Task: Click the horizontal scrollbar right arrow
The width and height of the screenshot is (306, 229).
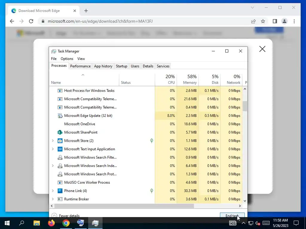Action: click(240, 206)
